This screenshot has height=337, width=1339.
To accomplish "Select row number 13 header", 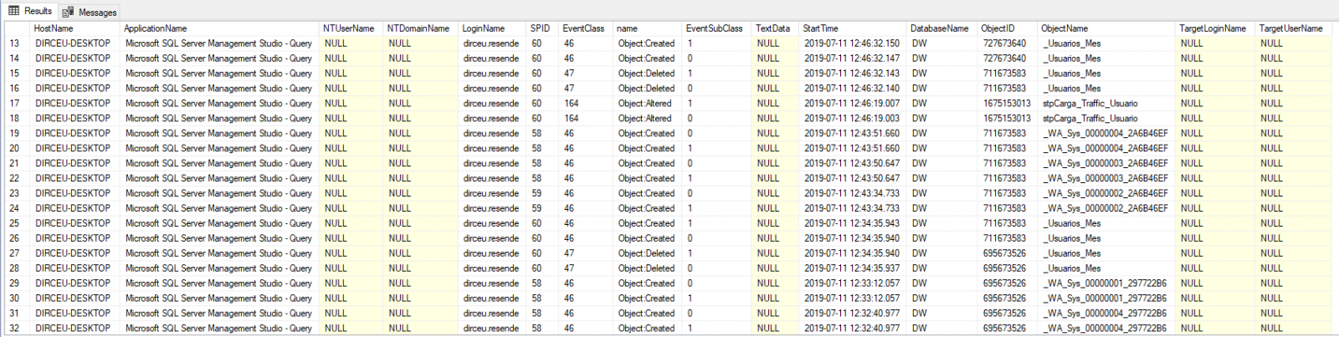I will tap(15, 43).
